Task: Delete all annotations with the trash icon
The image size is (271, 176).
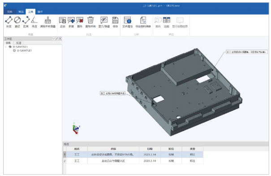Action: tap(90, 22)
